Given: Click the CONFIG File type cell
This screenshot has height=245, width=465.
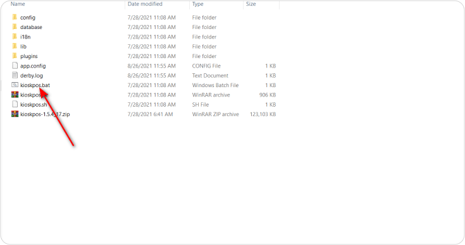Looking at the screenshot, I should click(206, 66).
